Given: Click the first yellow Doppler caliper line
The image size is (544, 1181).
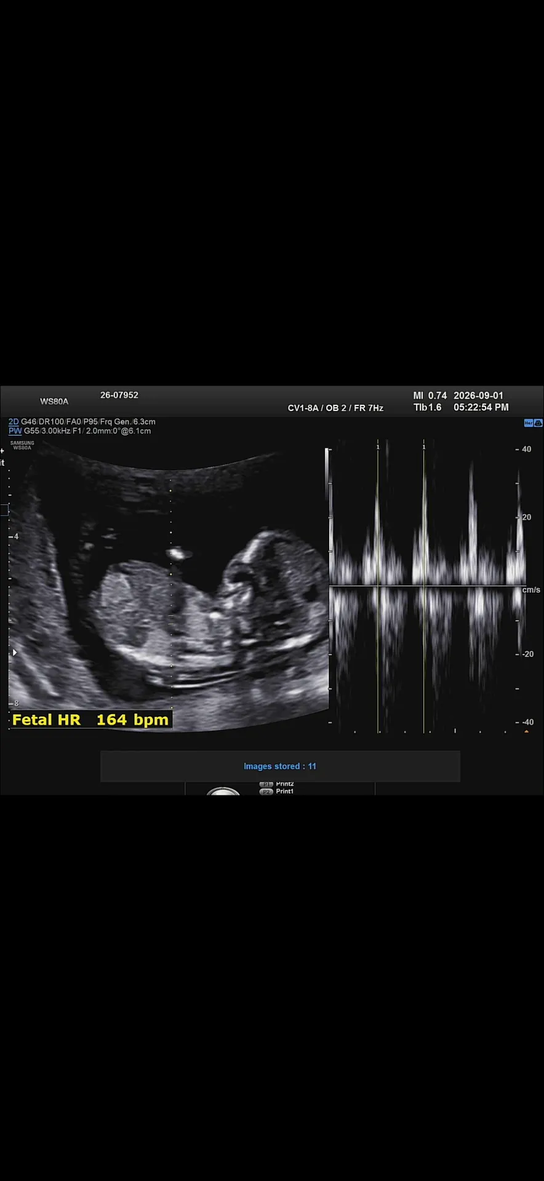Looking at the screenshot, I should coord(378,586).
